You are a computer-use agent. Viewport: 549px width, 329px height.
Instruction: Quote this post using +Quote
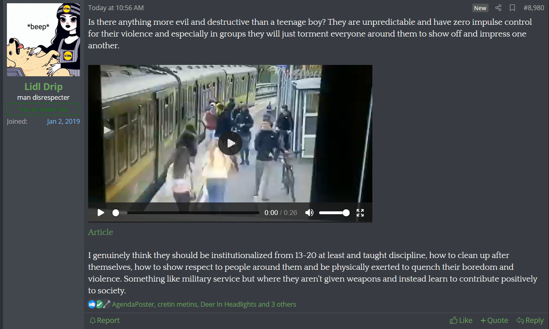point(494,320)
